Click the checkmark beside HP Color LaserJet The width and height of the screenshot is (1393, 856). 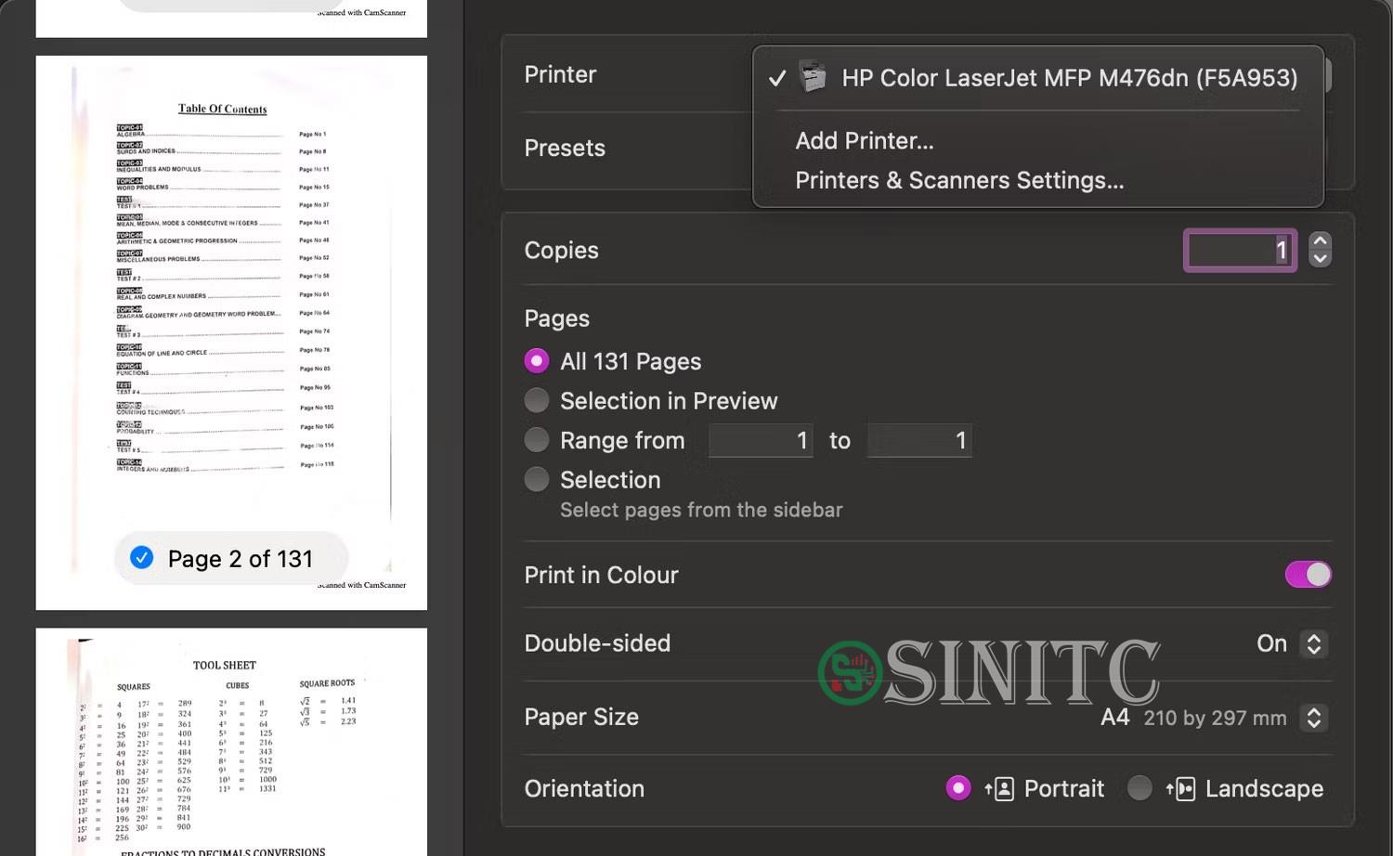click(777, 79)
